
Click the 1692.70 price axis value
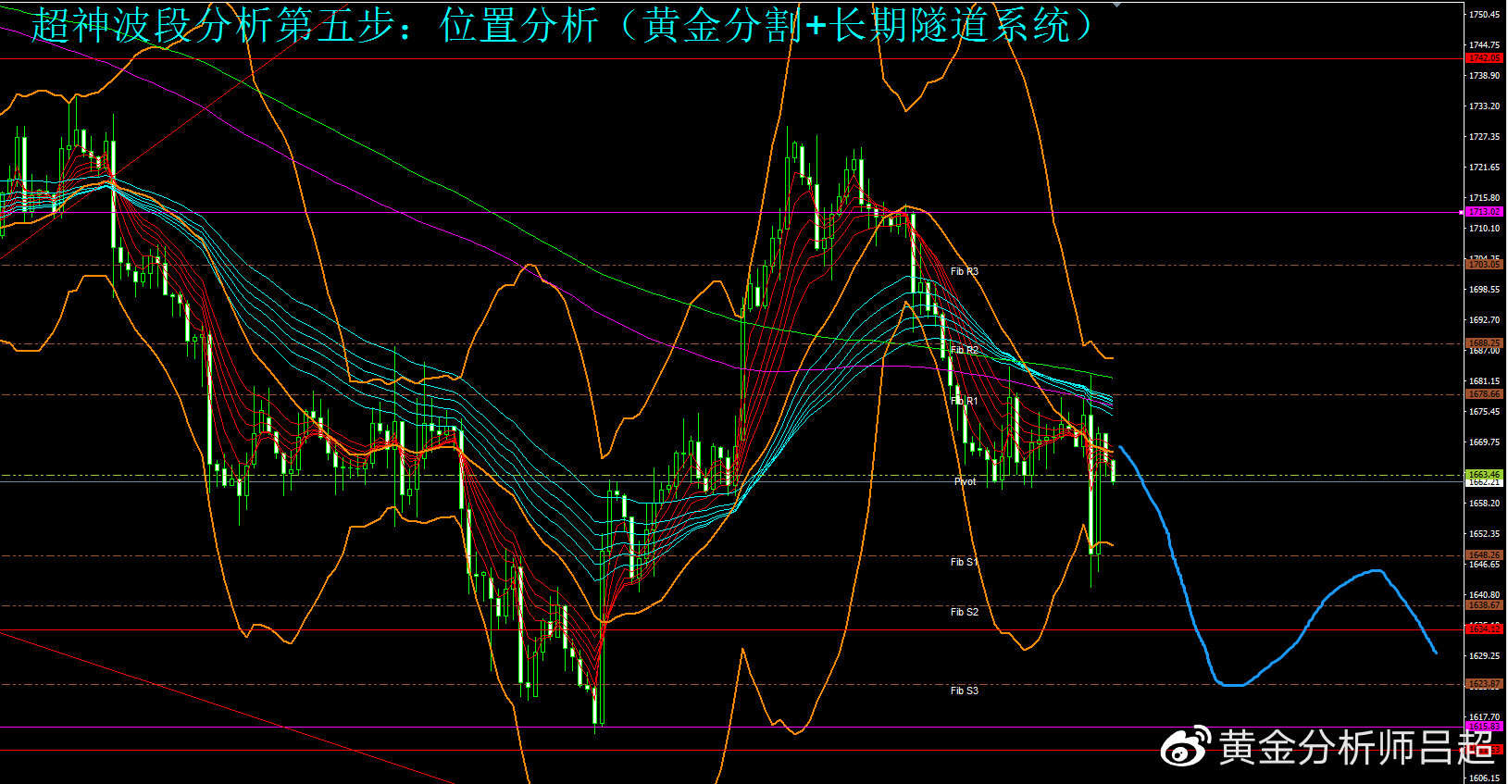click(x=1484, y=320)
